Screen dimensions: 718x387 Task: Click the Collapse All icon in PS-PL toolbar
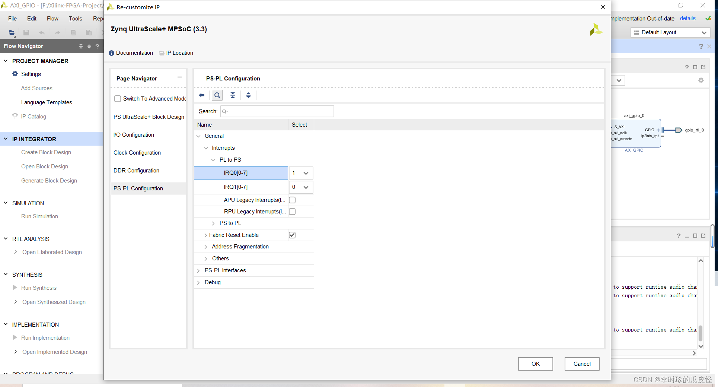(233, 95)
